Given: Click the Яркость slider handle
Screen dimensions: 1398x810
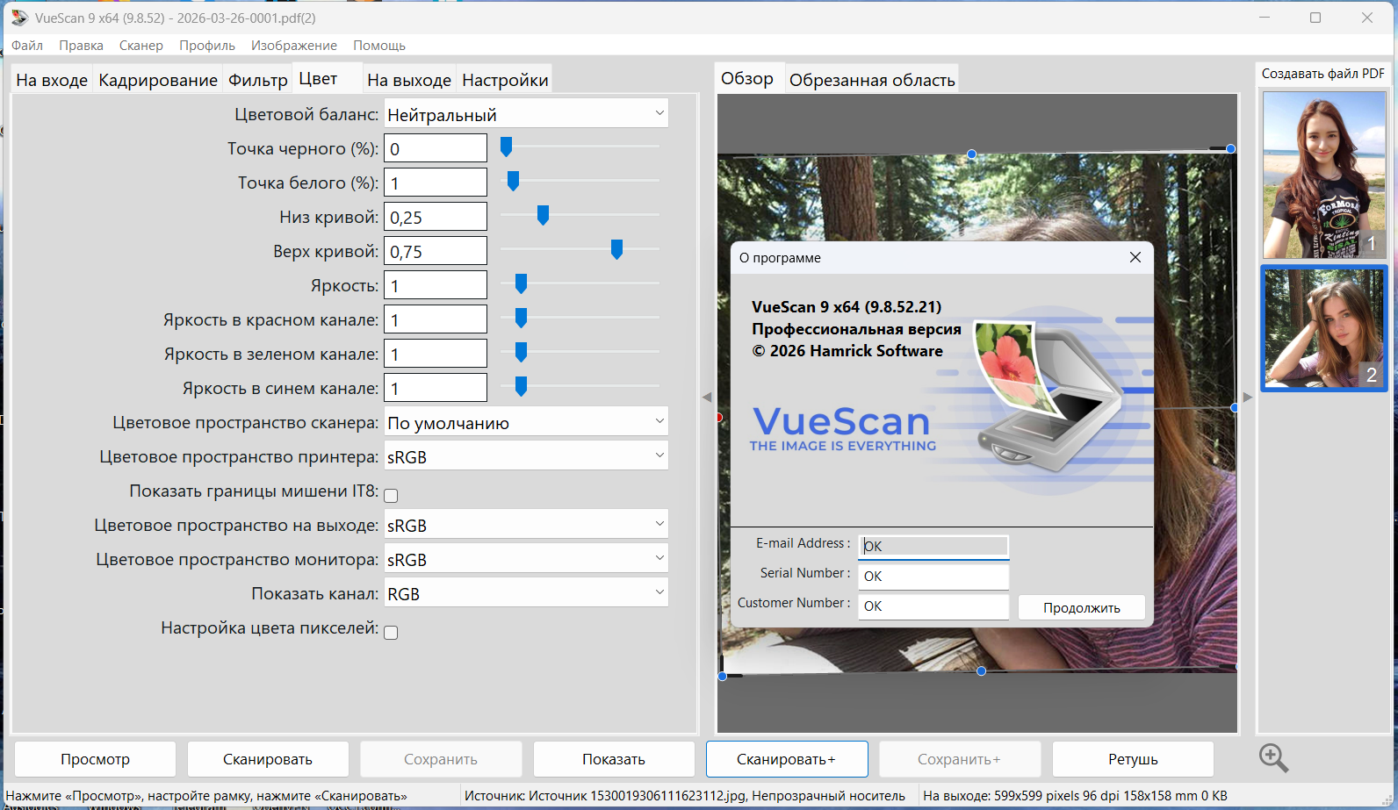Looking at the screenshot, I should (521, 283).
